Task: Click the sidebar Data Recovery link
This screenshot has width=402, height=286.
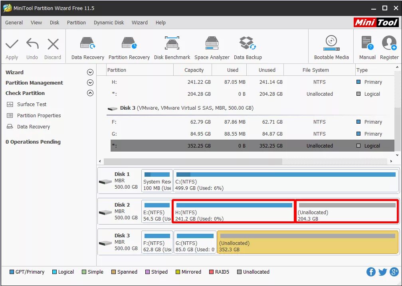Action: (x=33, y=126)
